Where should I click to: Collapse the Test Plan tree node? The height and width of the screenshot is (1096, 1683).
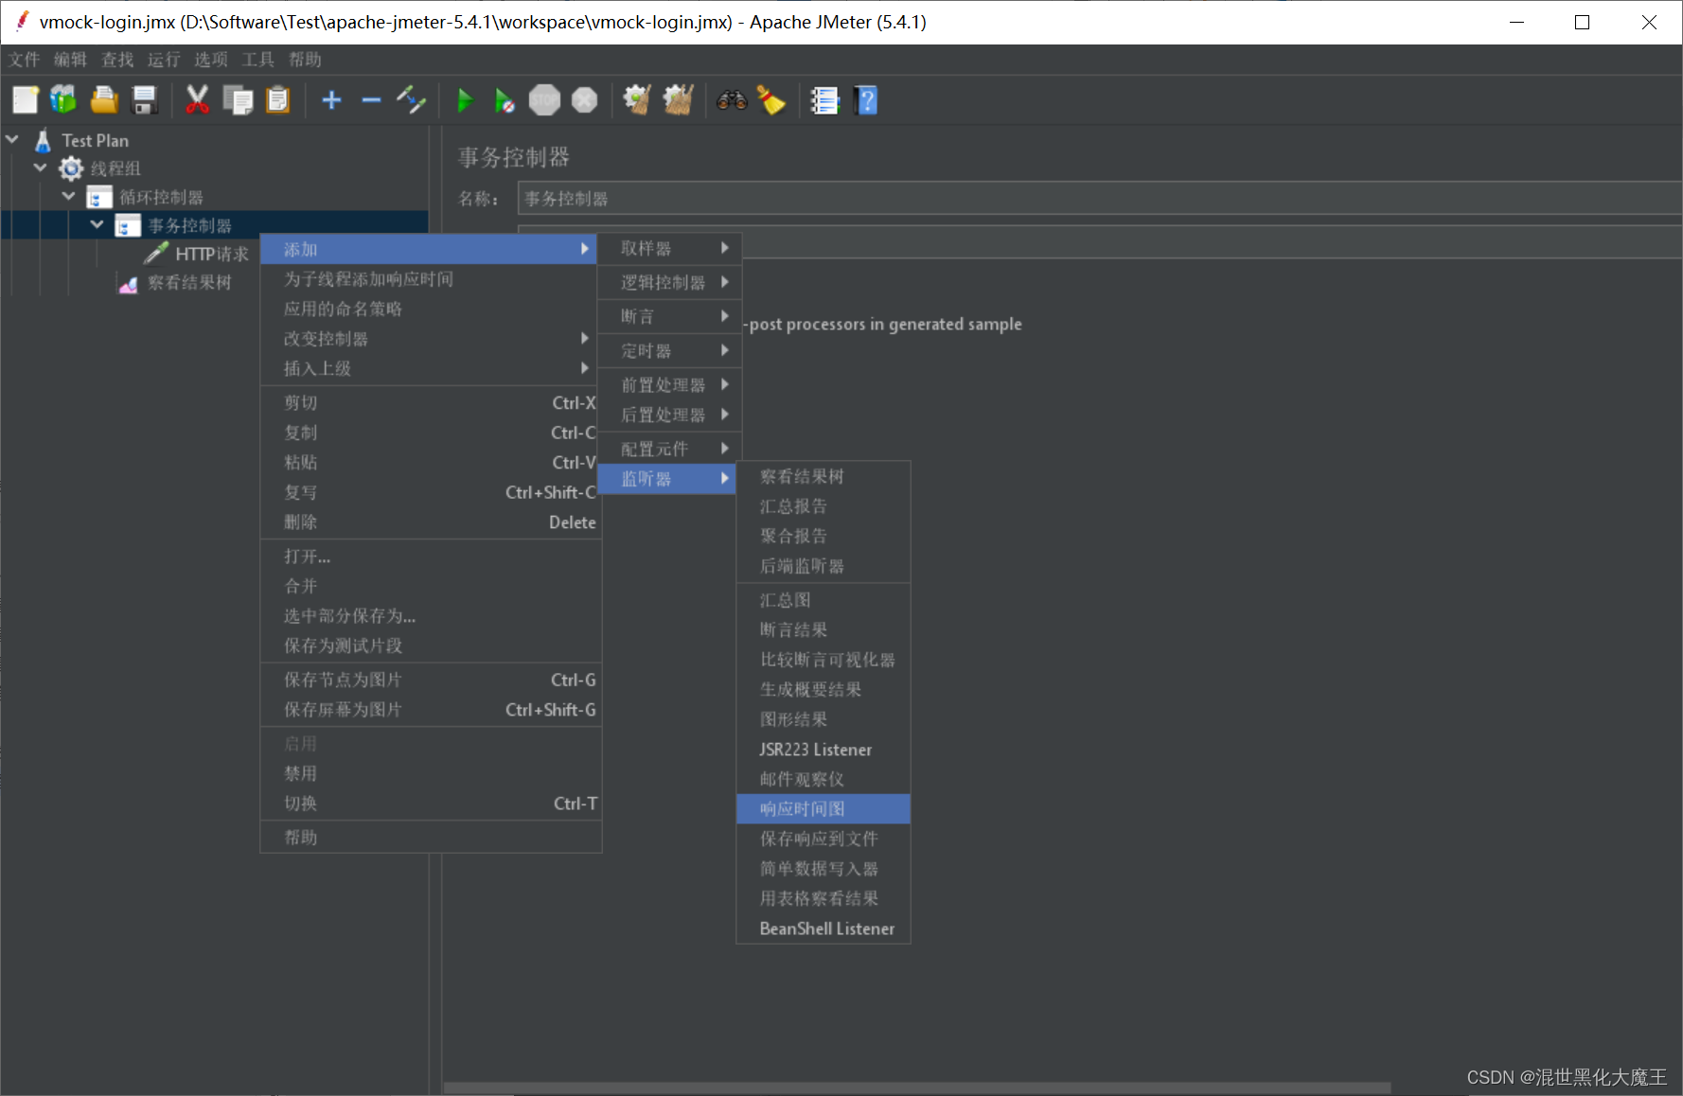(13, 139)
